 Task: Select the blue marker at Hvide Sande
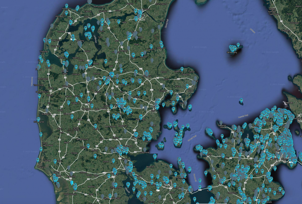tap(38, 119)
